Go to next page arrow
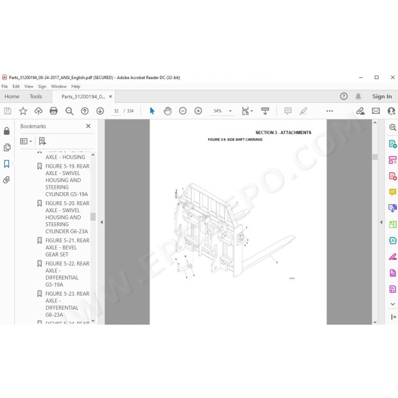Viewport: 398px width, 398px height. 100,111
